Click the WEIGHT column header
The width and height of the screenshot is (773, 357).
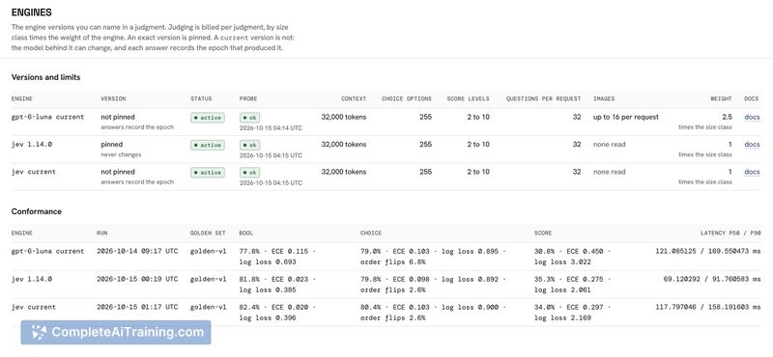(721, 99)
